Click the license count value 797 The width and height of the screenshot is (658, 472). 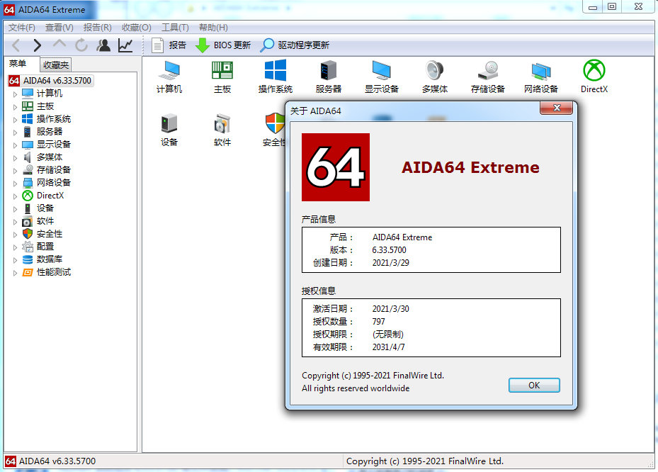pyautogui.click(x=378, y=322)
